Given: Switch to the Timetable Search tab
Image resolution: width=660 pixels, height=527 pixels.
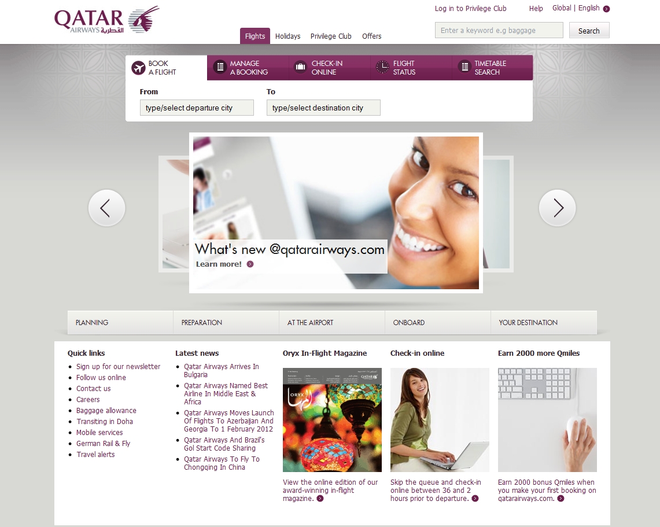Looking at the screenshot, I should 492,67.
